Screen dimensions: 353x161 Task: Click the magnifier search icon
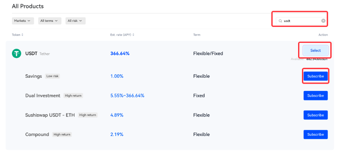click(x=280, y=21)
